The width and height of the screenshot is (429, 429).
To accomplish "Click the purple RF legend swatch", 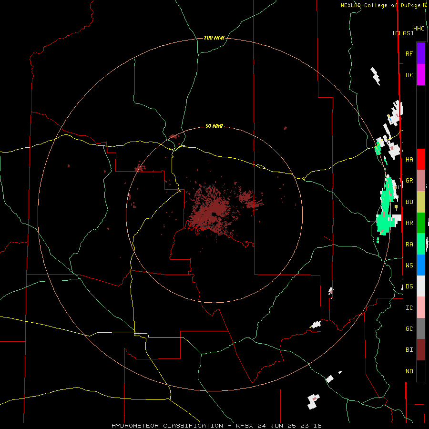I will click(x=421, y=53).
